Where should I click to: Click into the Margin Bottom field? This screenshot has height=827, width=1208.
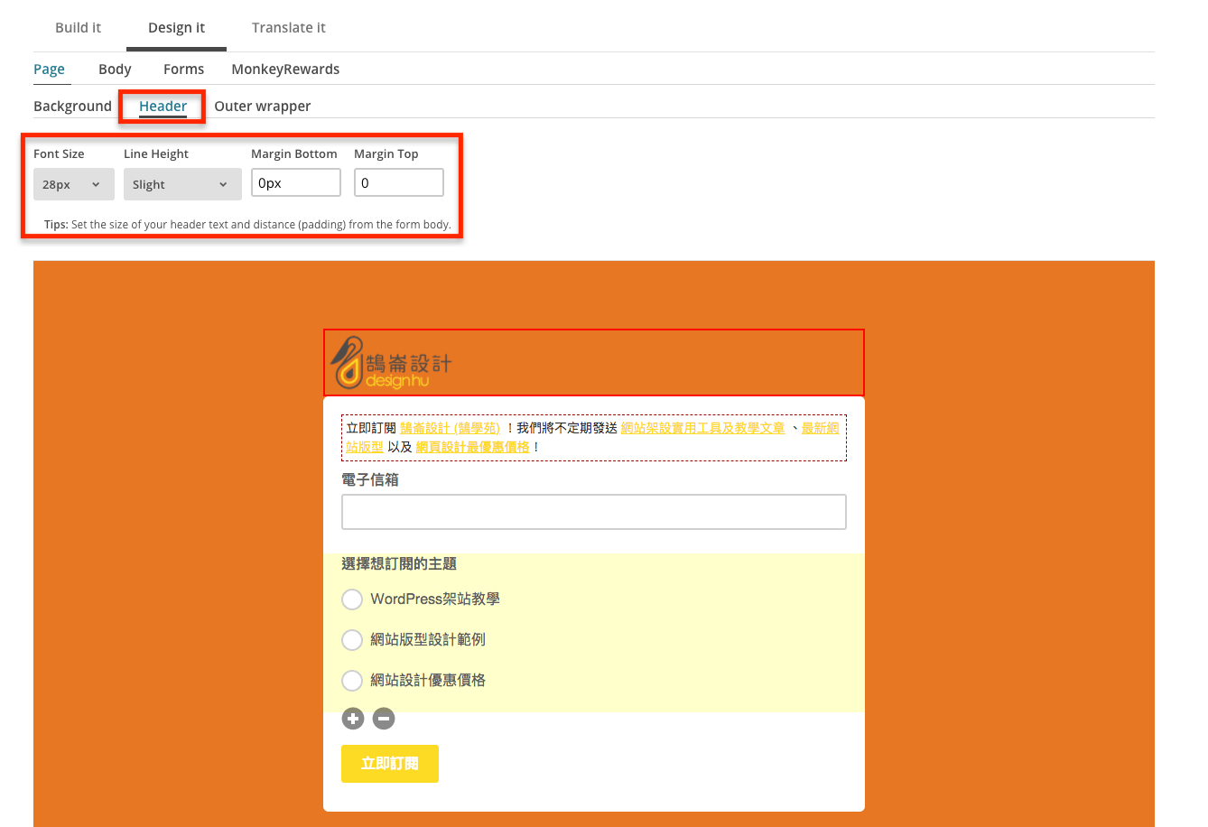pos(295,183)
